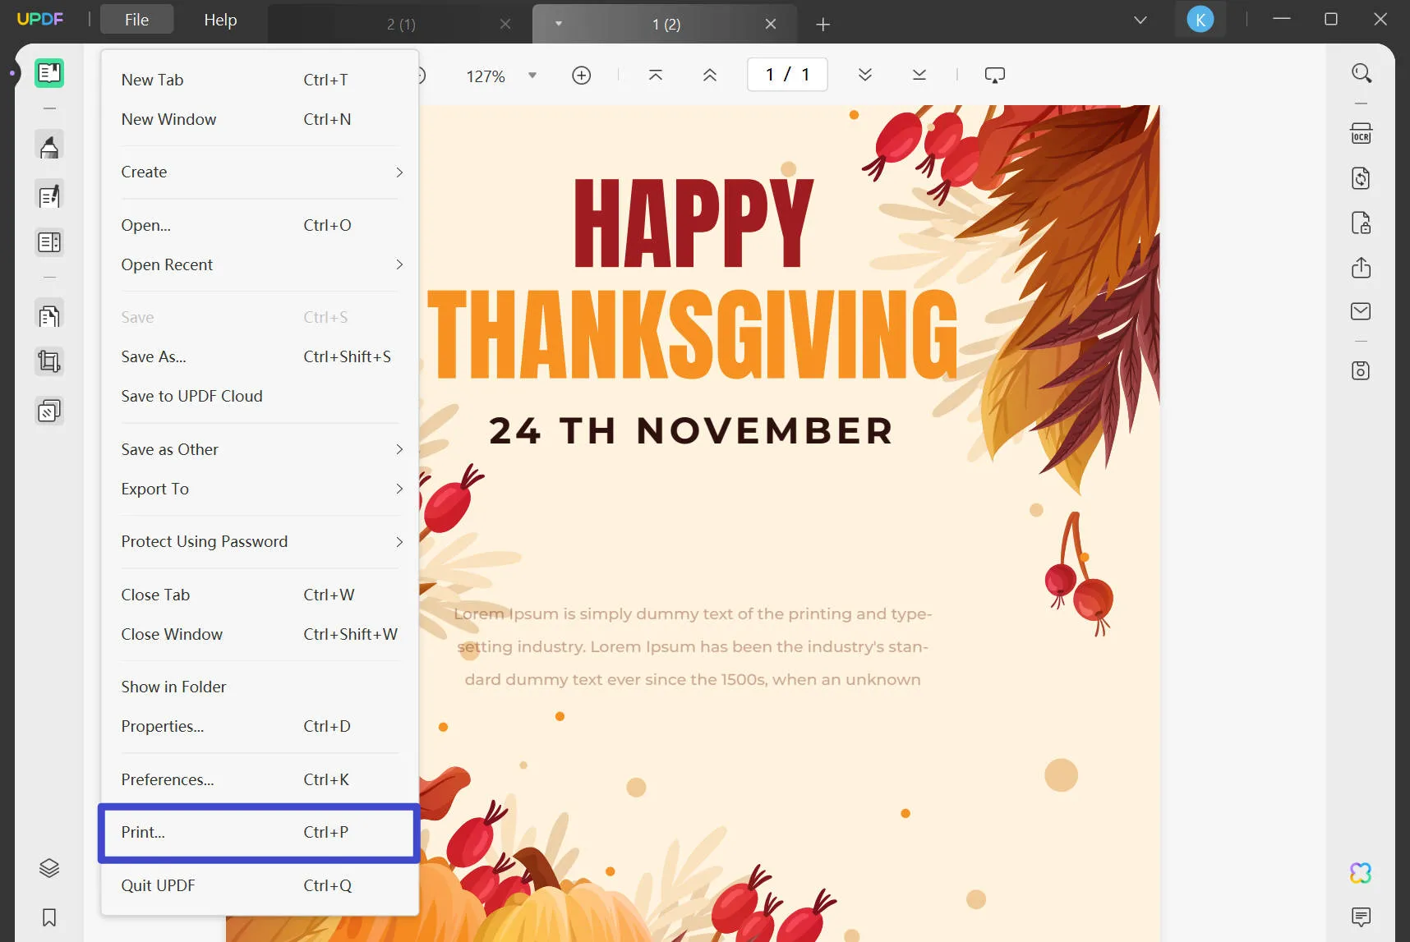Select the Print menu entry
Viewport: 1410px width, 942px height.
(258, 832)
